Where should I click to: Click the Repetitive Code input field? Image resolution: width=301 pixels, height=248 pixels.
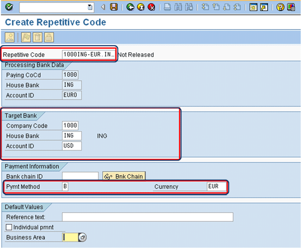coord(89,54)
